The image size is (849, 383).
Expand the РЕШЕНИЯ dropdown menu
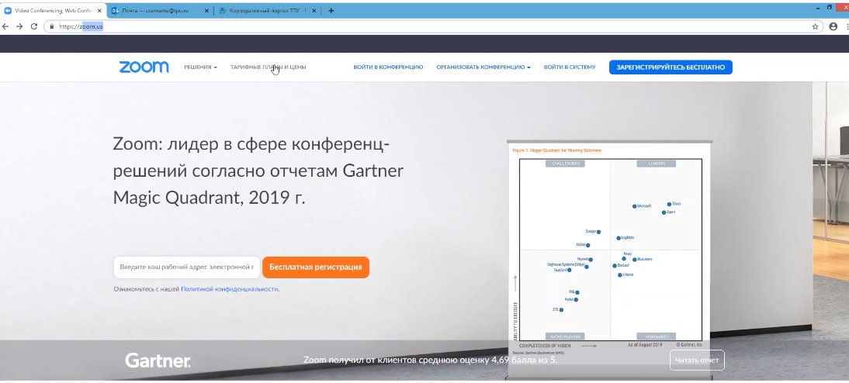click(200, 67)
